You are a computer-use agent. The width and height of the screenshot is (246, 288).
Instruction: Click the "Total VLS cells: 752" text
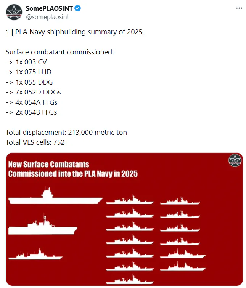pyautogui.click(x=35, y=142)
